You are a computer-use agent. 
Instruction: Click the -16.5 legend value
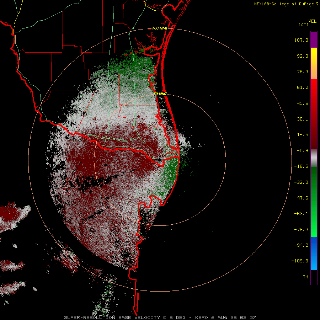301,166
